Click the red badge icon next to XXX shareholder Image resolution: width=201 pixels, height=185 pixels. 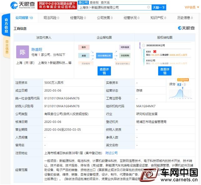click(155, 51)
